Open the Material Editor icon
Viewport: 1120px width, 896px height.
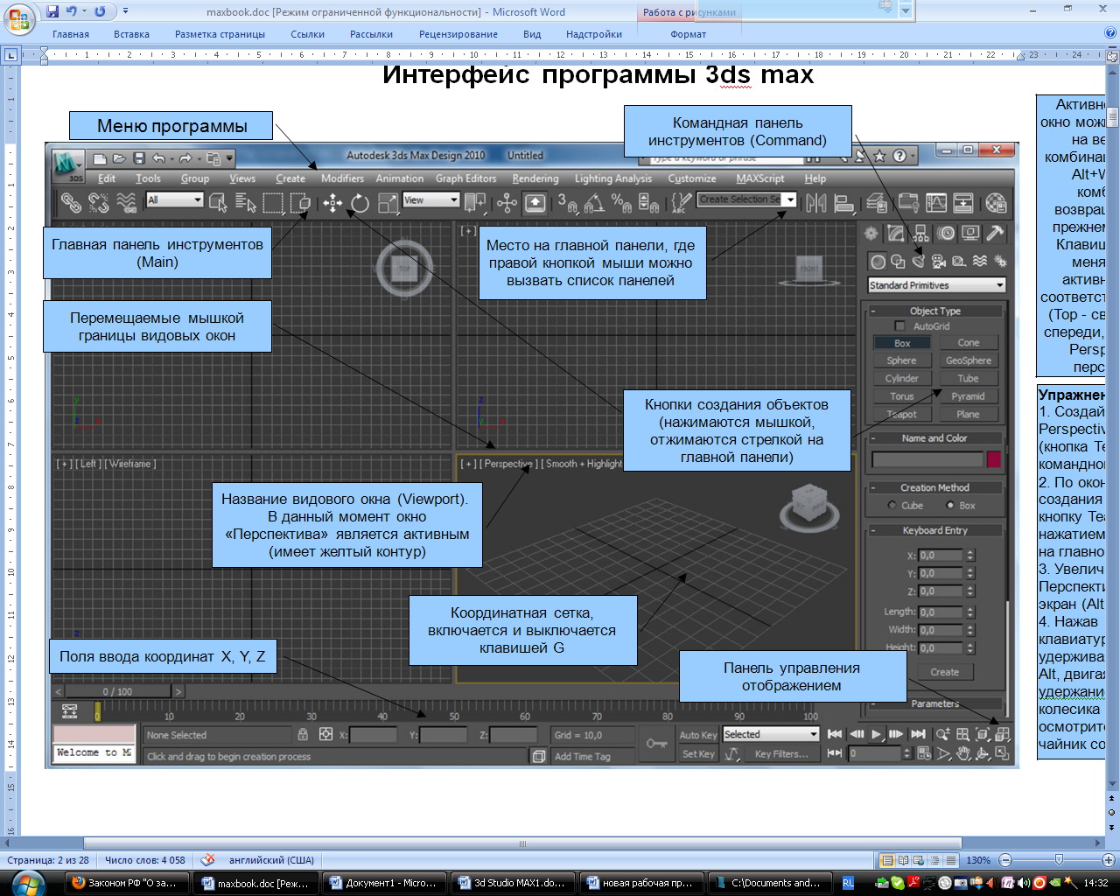996,203
